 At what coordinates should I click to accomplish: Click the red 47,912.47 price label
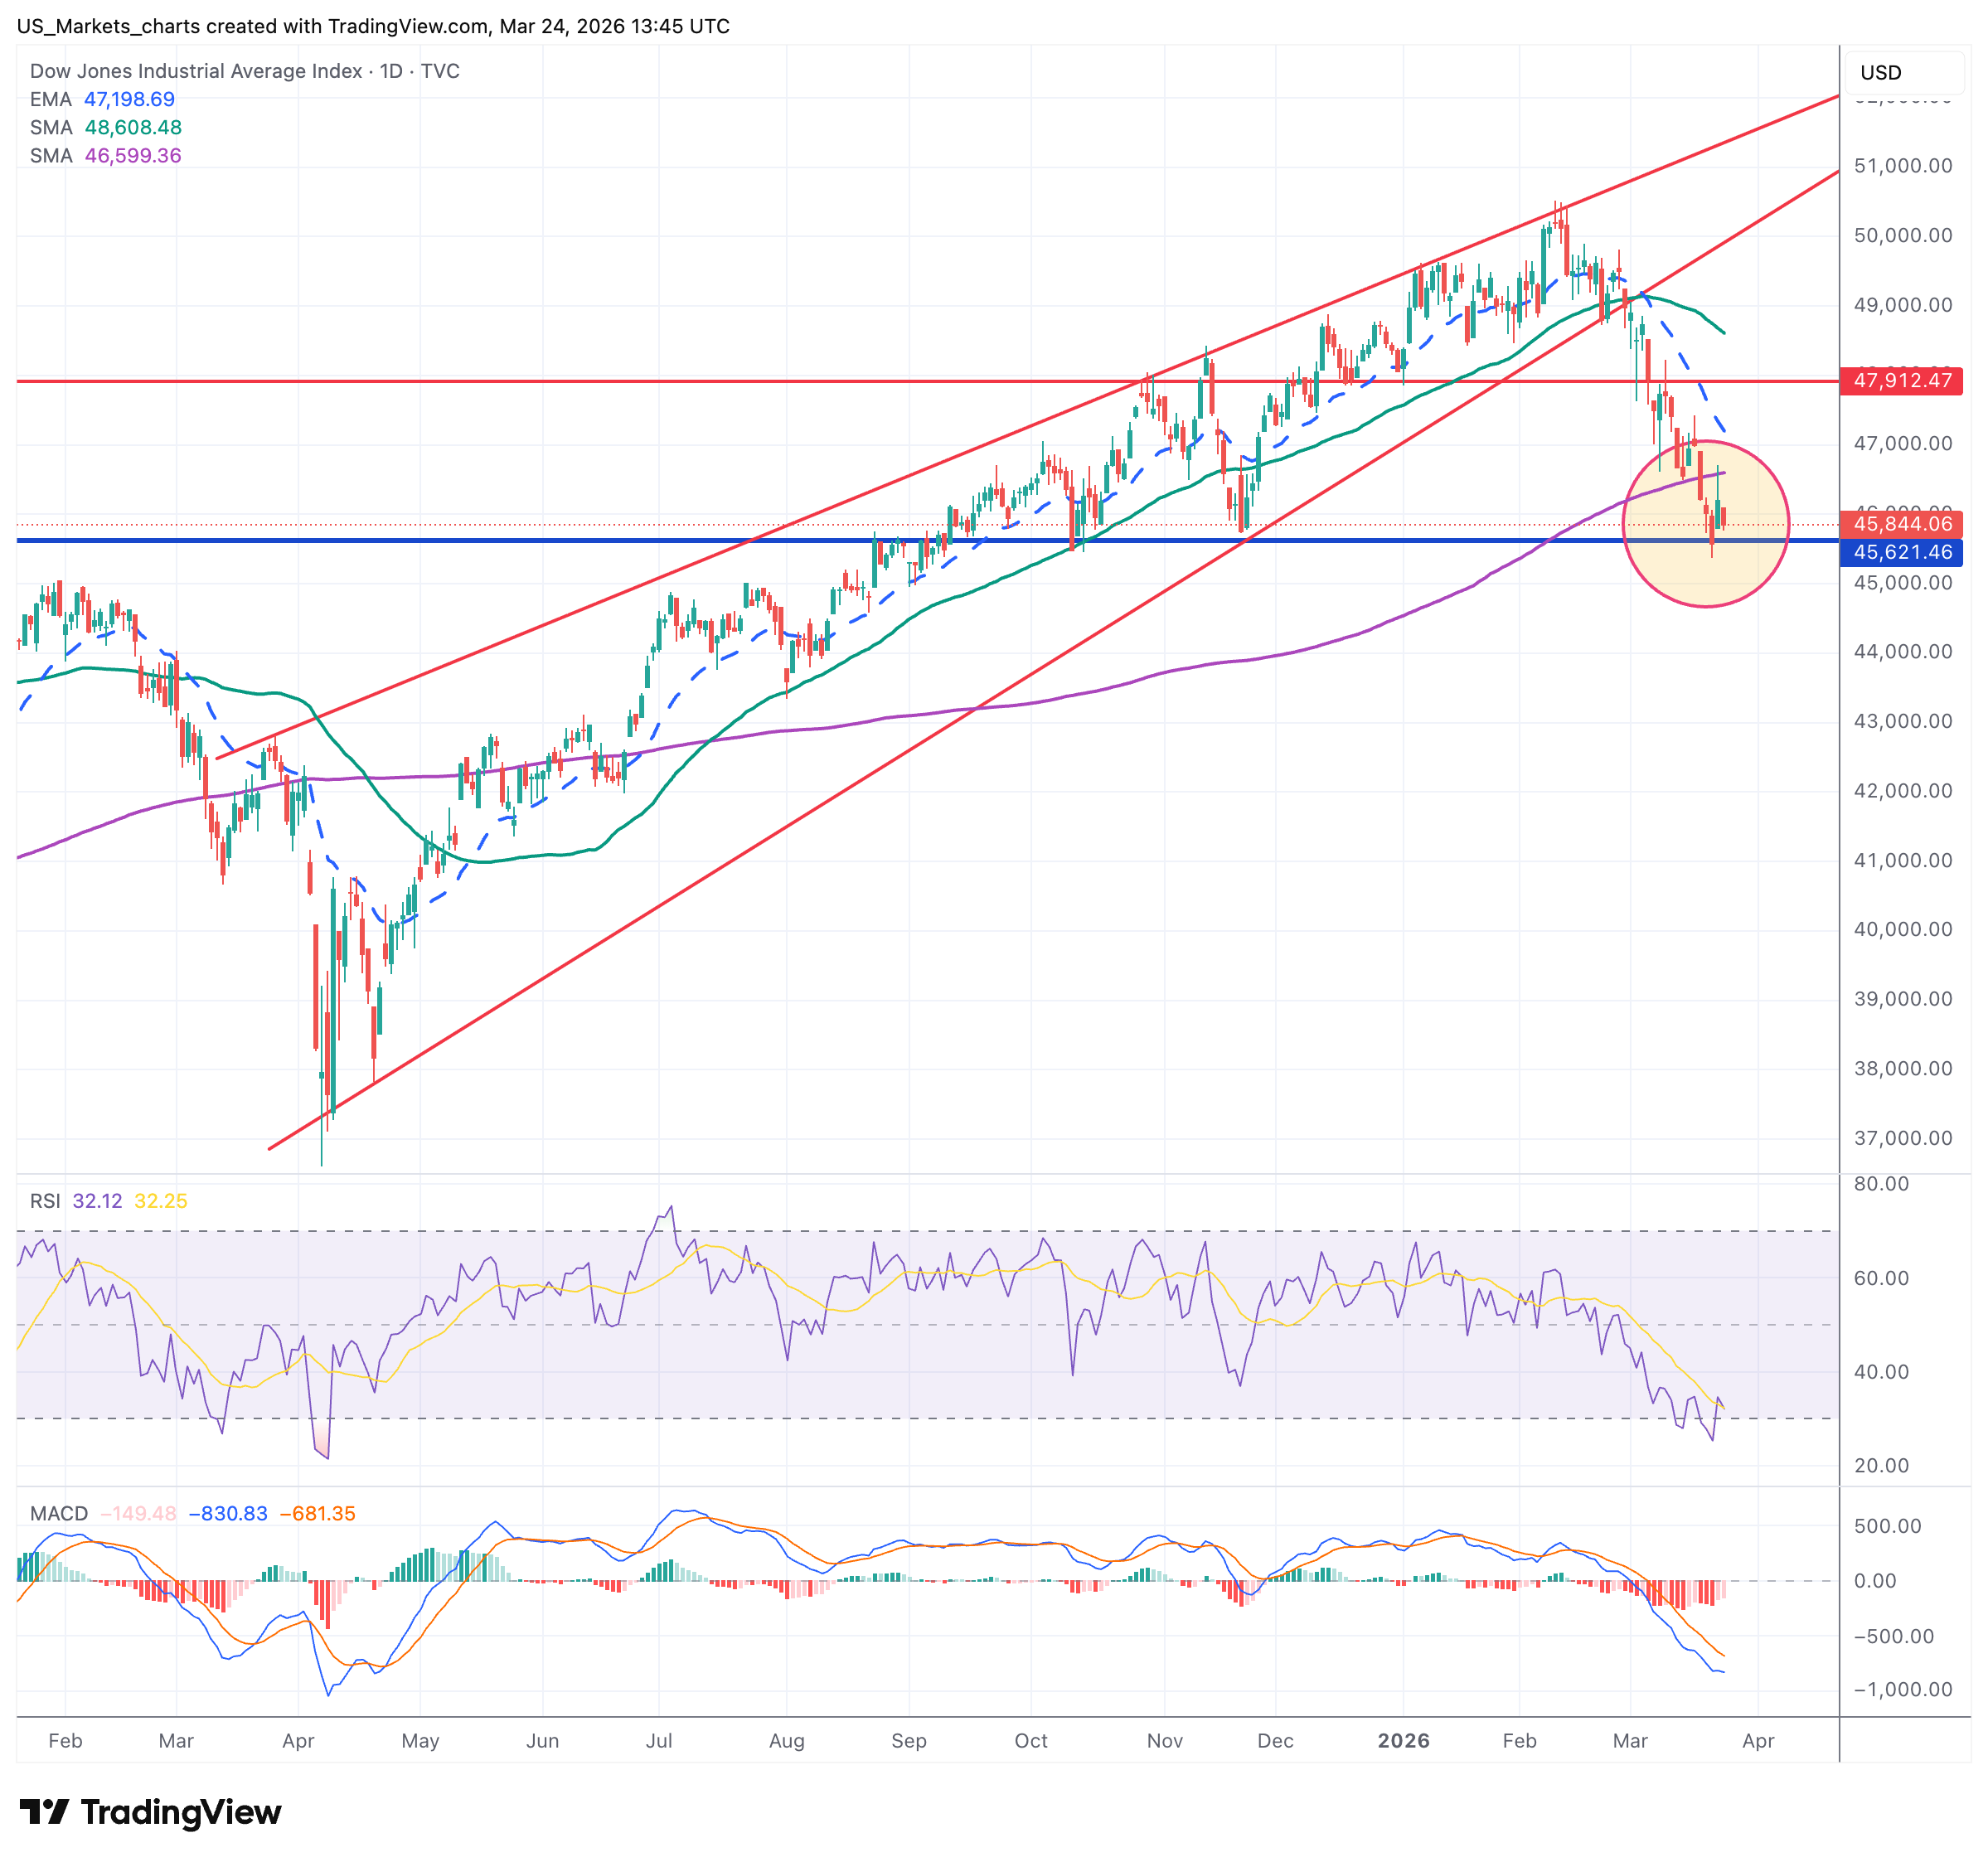point(1901,380)
